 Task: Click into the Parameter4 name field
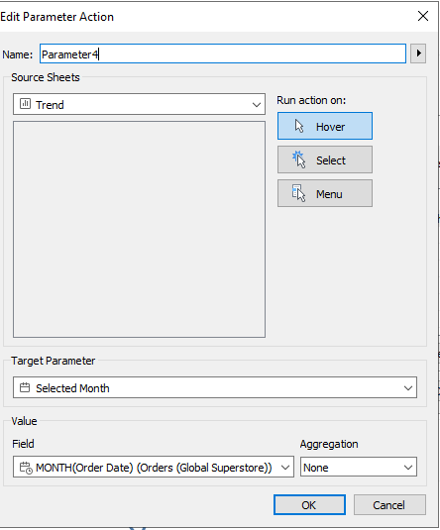223,53
